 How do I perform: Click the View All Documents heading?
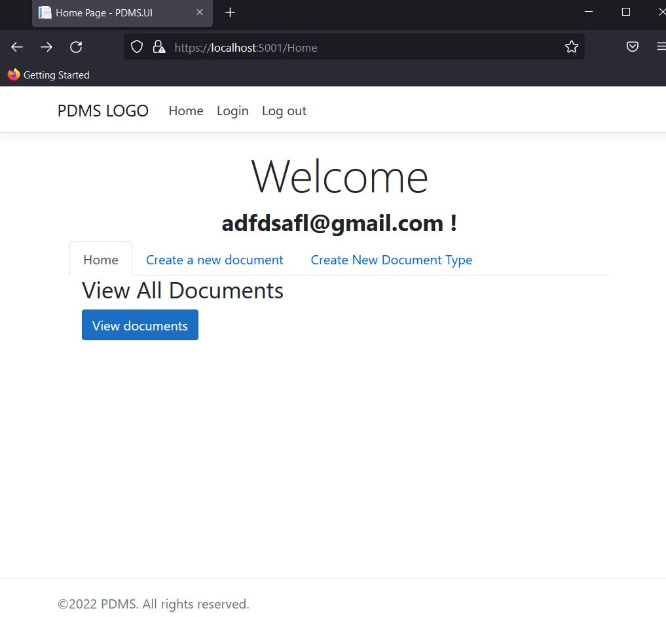point(183,291)
